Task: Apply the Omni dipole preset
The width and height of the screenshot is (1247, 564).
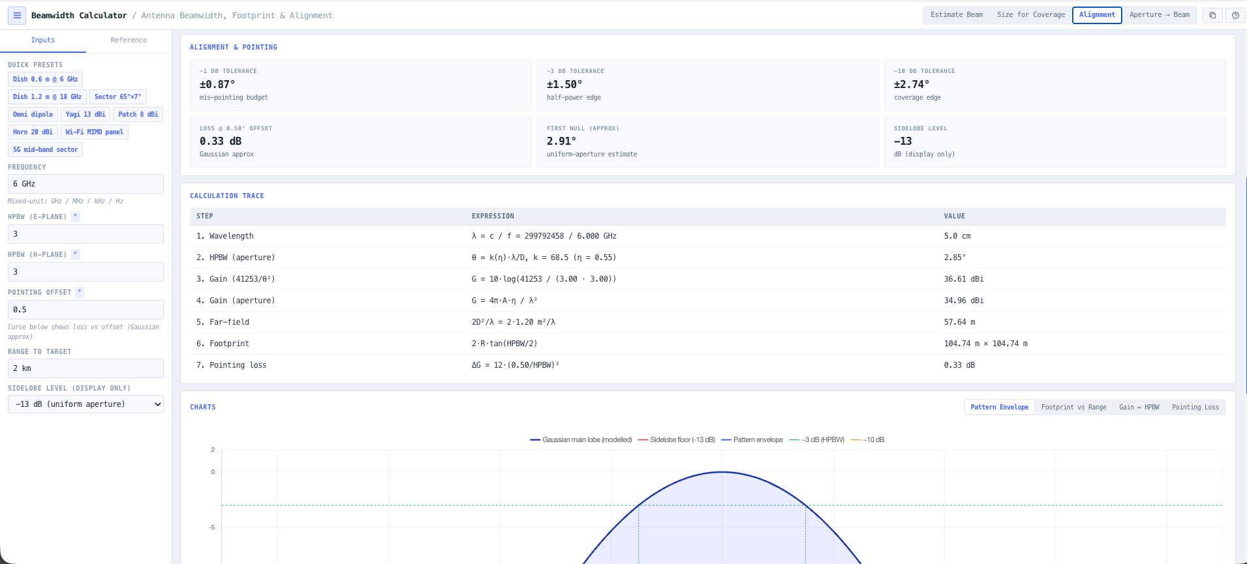Action: tap(33, 115)
